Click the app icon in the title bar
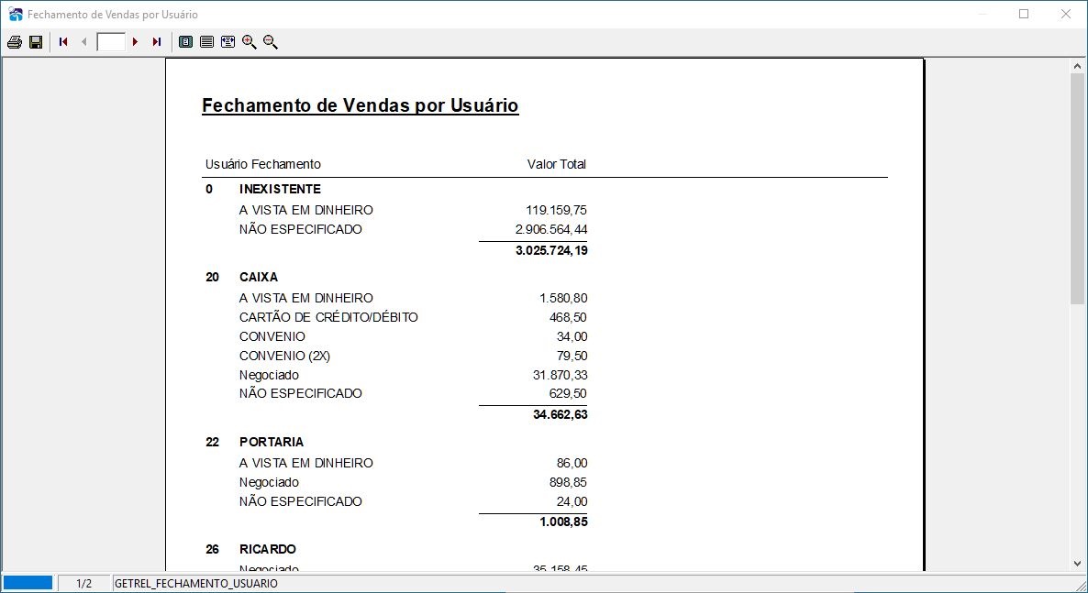 [x=16, y=14]
